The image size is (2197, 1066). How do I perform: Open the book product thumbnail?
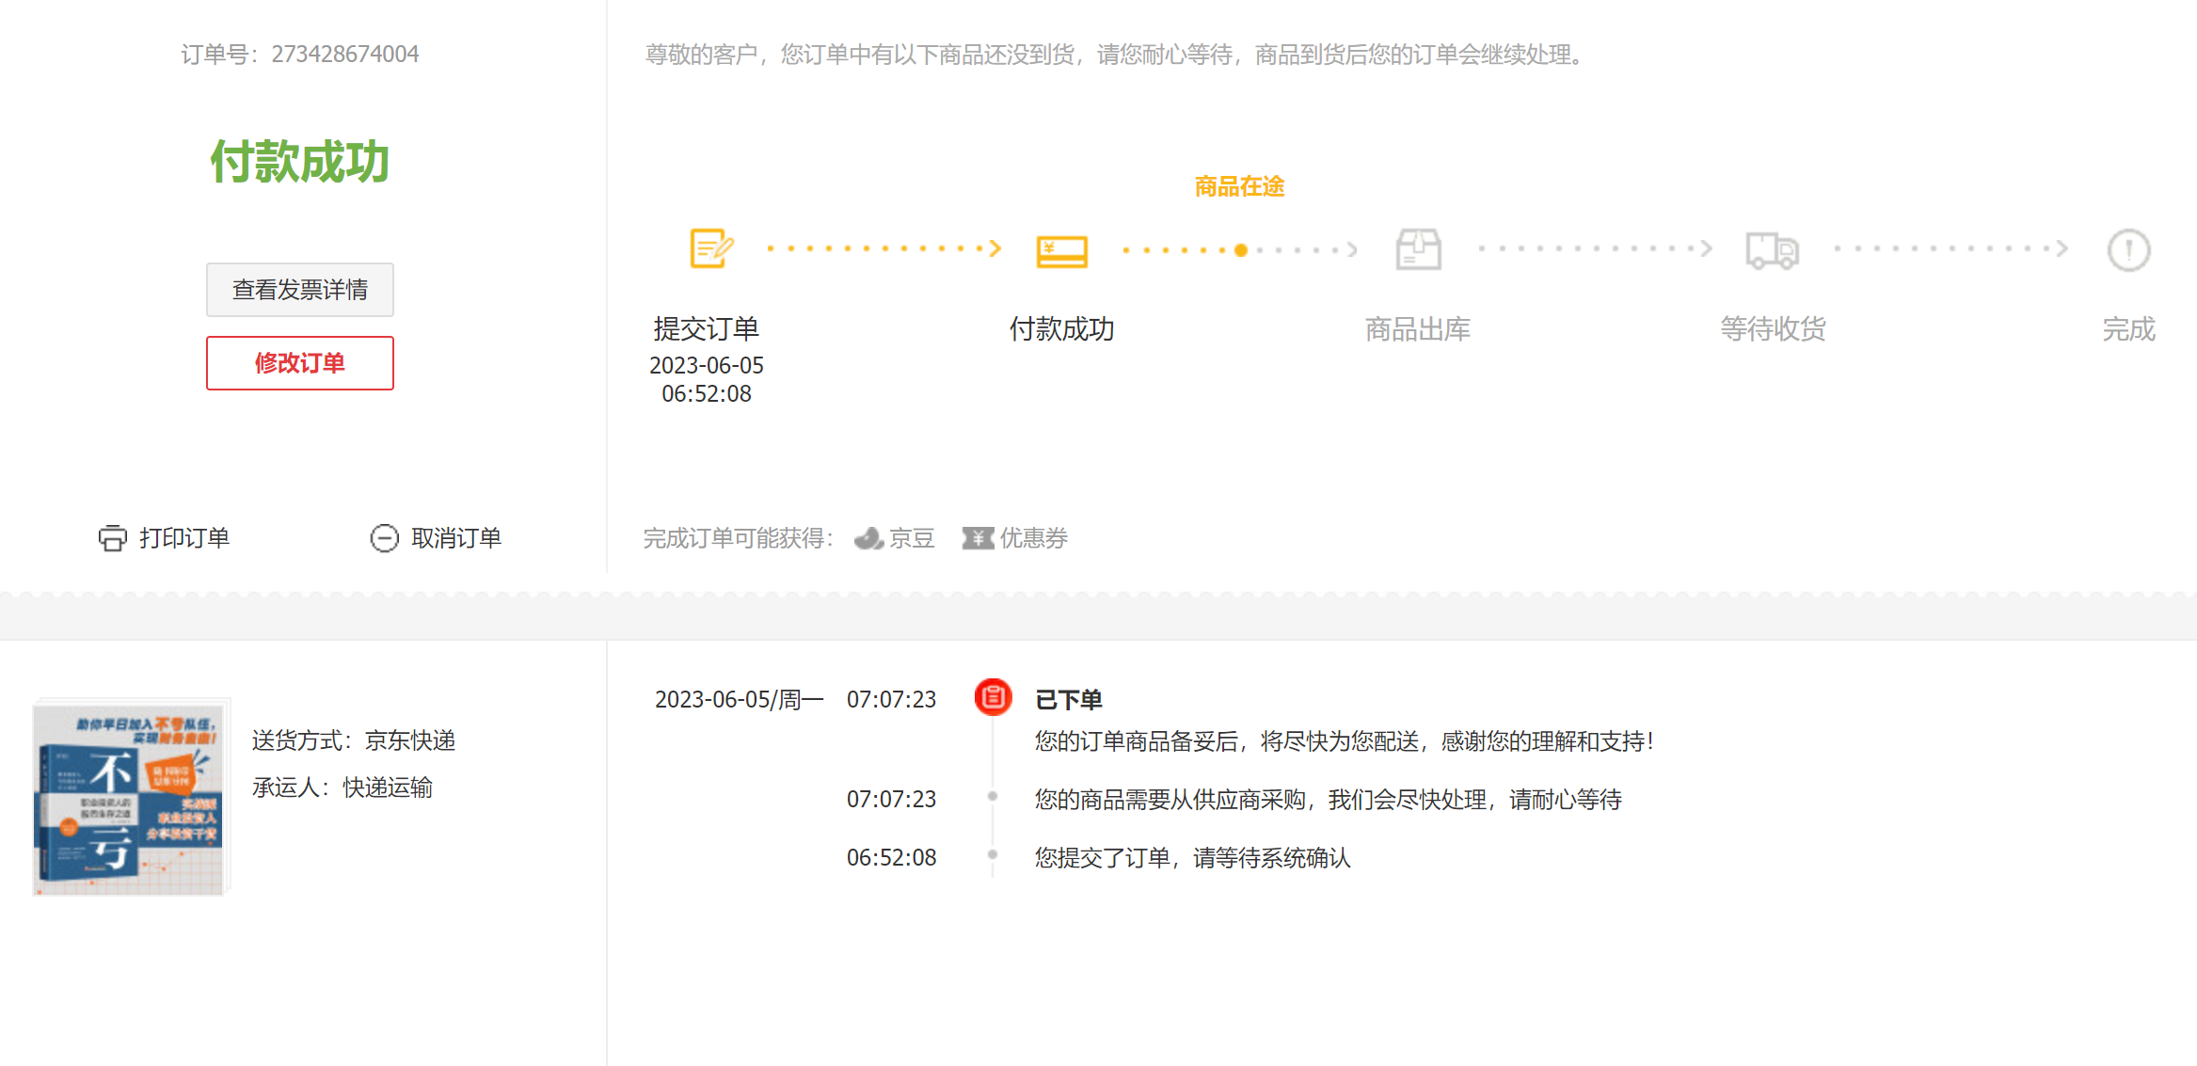click(x=130, y=797)
